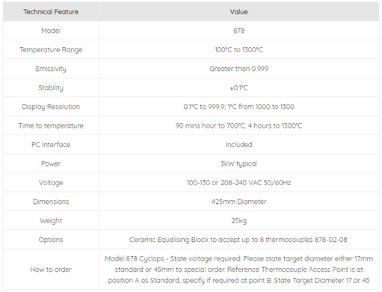Click the Technical Feature column header
Screen dimensions: 382x292
(51, 12)
